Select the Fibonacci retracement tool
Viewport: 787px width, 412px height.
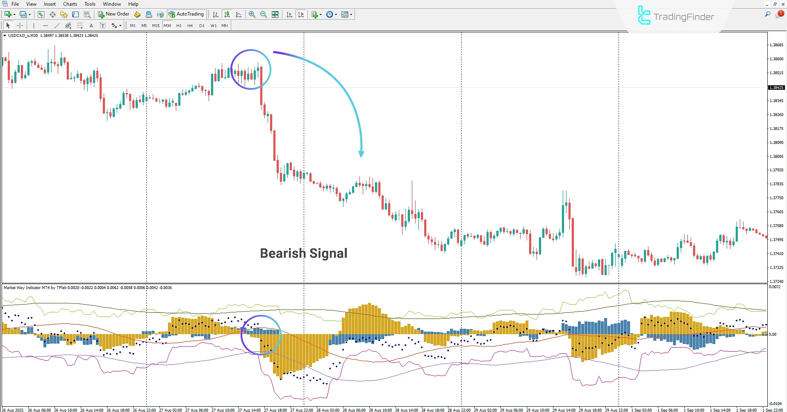[80, 25]
